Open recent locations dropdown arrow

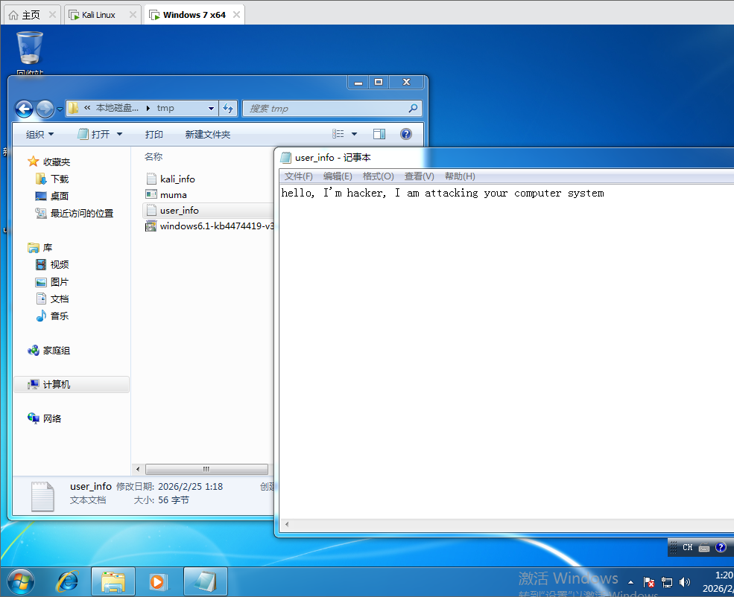(x=60, y=109)
